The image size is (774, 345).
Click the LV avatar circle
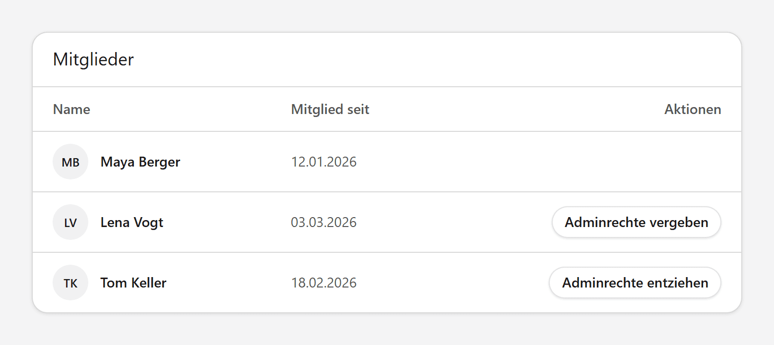pyautogui.click(x=70, y=222)
